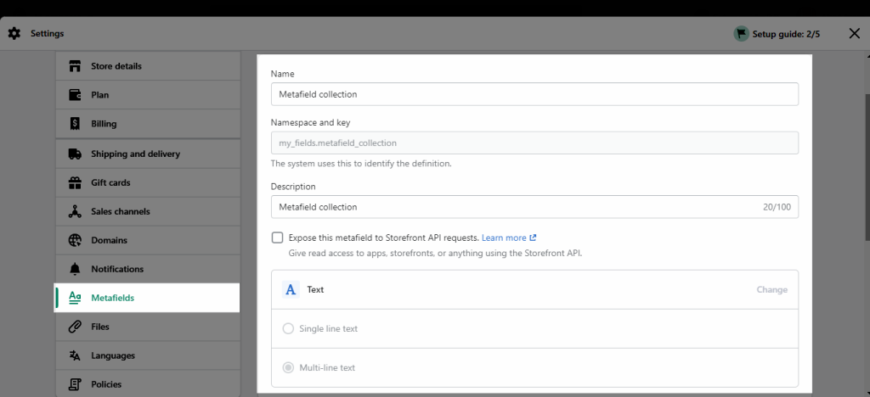Click the Shipping and delivery truck icon
This screenshot has height=397, width=870.
pyautogui.click(x=75, y=154)
